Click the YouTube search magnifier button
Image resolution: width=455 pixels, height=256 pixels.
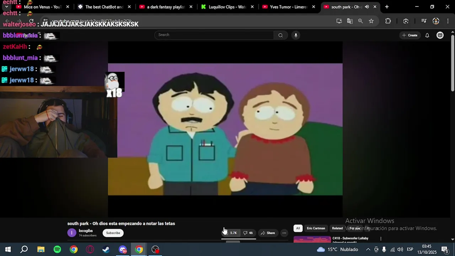point(280,35)
